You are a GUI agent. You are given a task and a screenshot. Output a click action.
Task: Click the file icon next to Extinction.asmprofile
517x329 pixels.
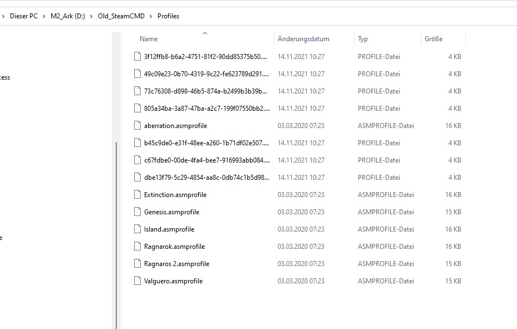[x=137, y=195]
